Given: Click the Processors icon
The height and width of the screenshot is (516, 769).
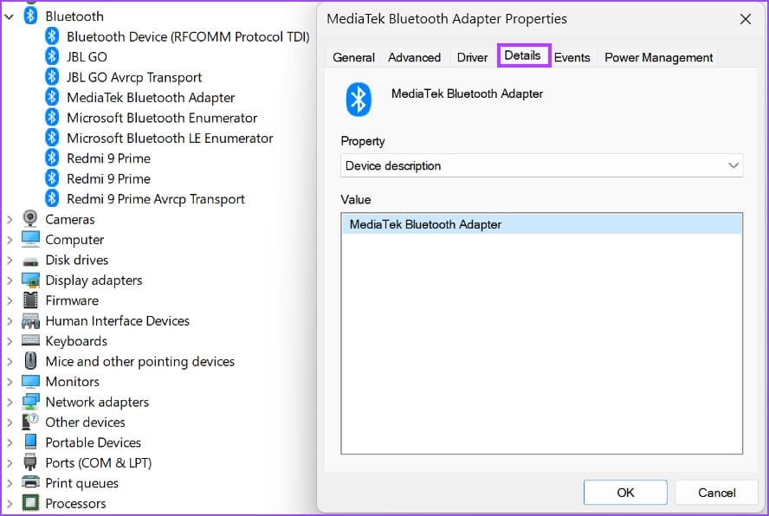Looking at the screenshot, I should (30, 503).
